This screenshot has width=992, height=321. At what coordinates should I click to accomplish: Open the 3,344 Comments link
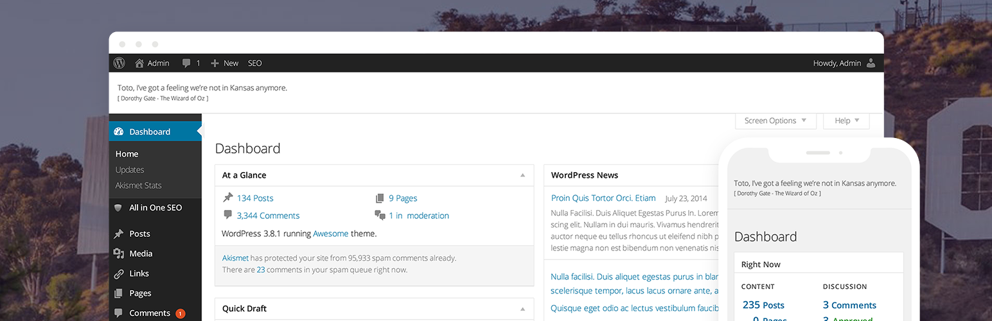268,216
